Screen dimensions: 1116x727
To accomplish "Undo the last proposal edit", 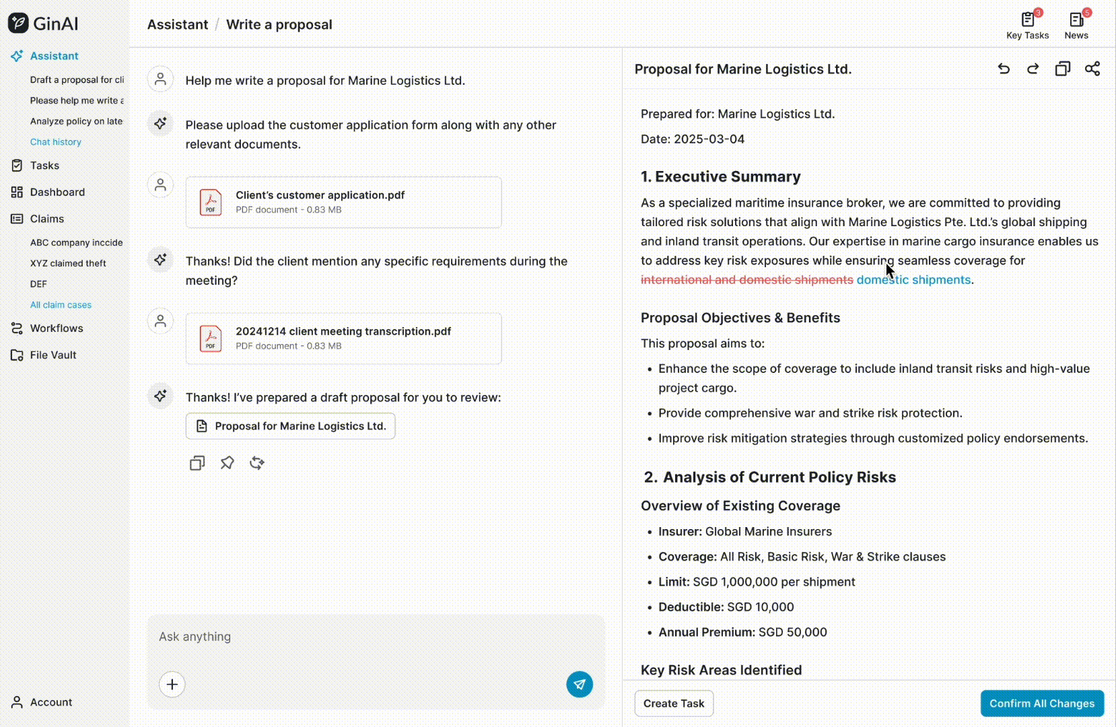I will click(1004, 69).
